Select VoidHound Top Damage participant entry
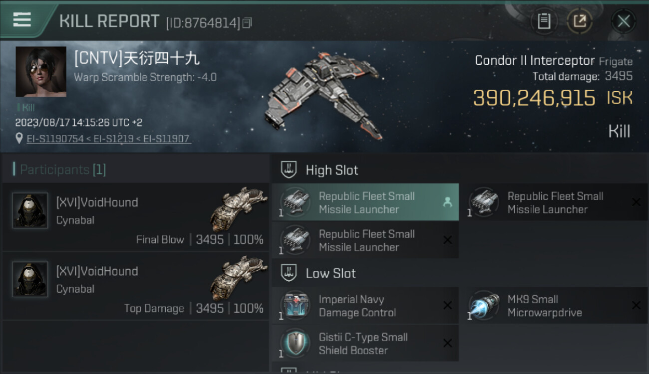The image size is (649, 374). 135,286
